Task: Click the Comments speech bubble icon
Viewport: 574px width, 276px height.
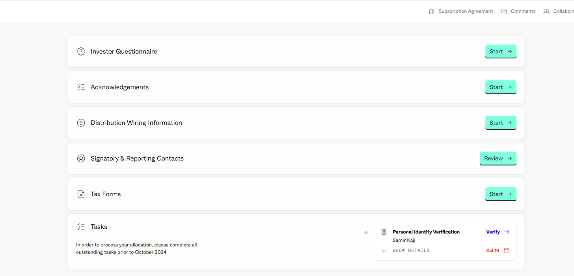Action: coord(504,11)
